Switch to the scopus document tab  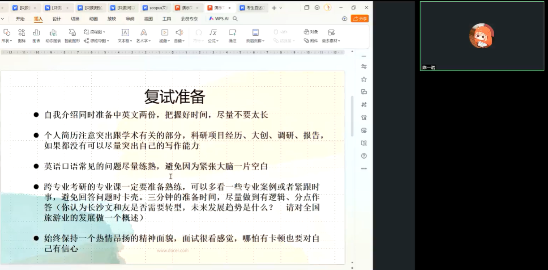point(155,8)
